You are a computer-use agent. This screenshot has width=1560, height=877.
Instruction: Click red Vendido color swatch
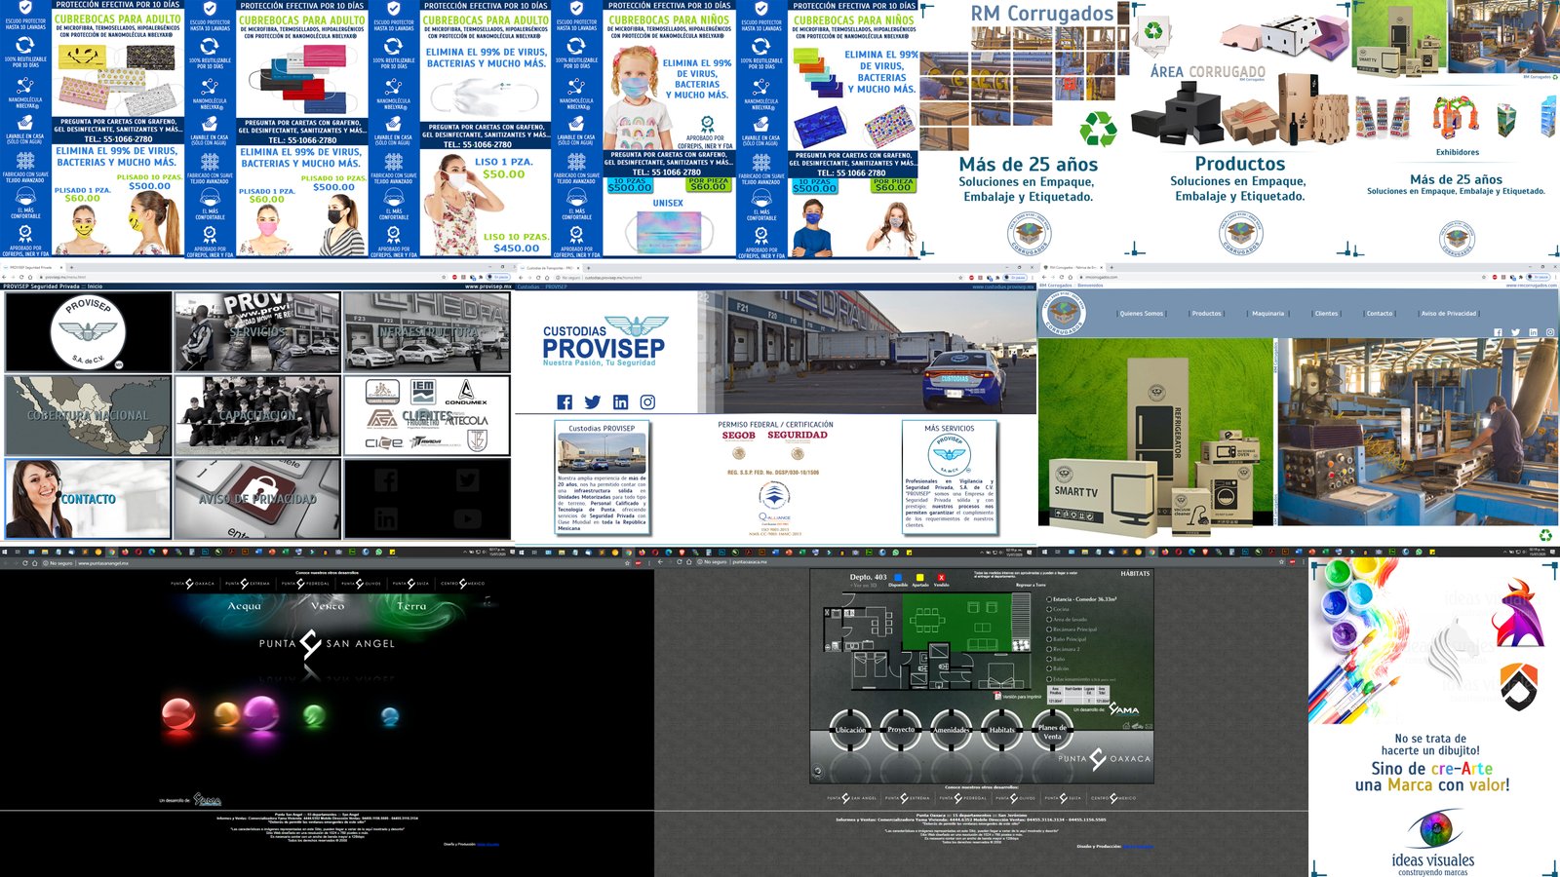[x=941, y=577]
